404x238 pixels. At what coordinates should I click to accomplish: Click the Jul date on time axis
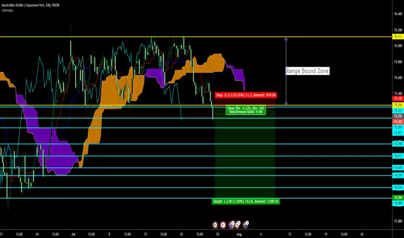73,234
